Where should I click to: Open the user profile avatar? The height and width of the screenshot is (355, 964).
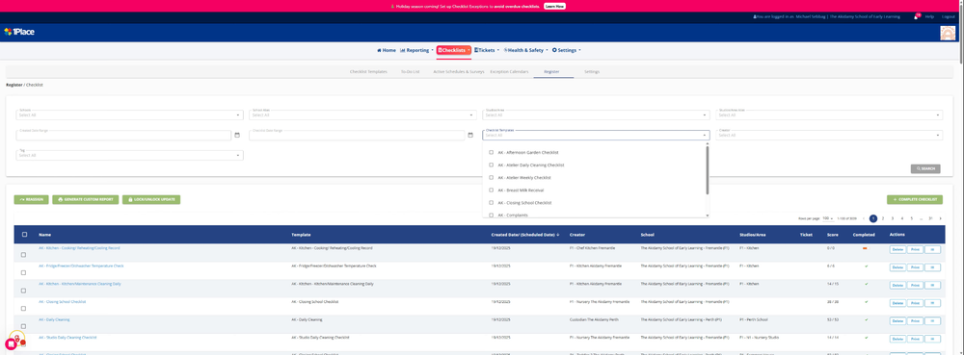948,33
